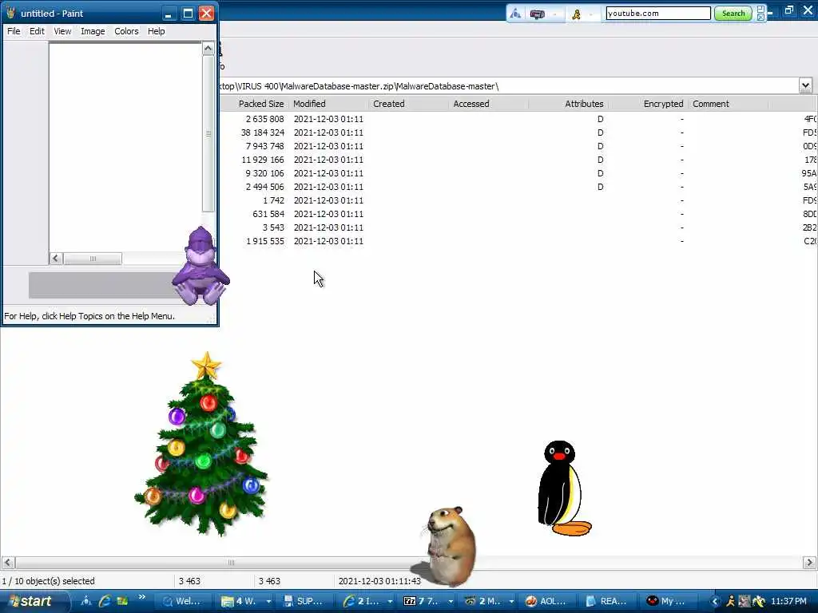This screenshot has height=613, width=818.
Task: Sort by Accessed column header
Action: 471,104
